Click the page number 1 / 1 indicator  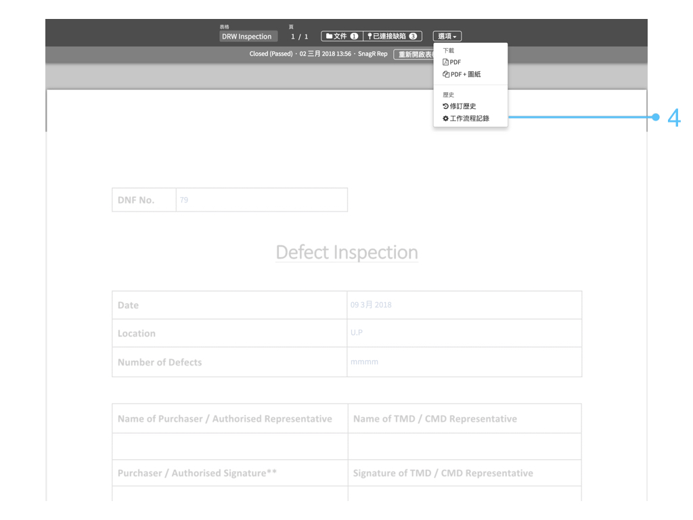click(x=299, y=37)
